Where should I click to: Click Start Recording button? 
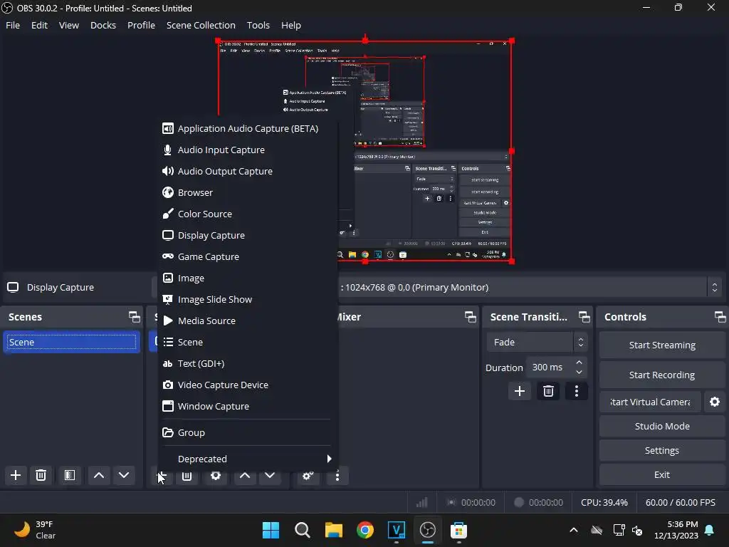662,375
